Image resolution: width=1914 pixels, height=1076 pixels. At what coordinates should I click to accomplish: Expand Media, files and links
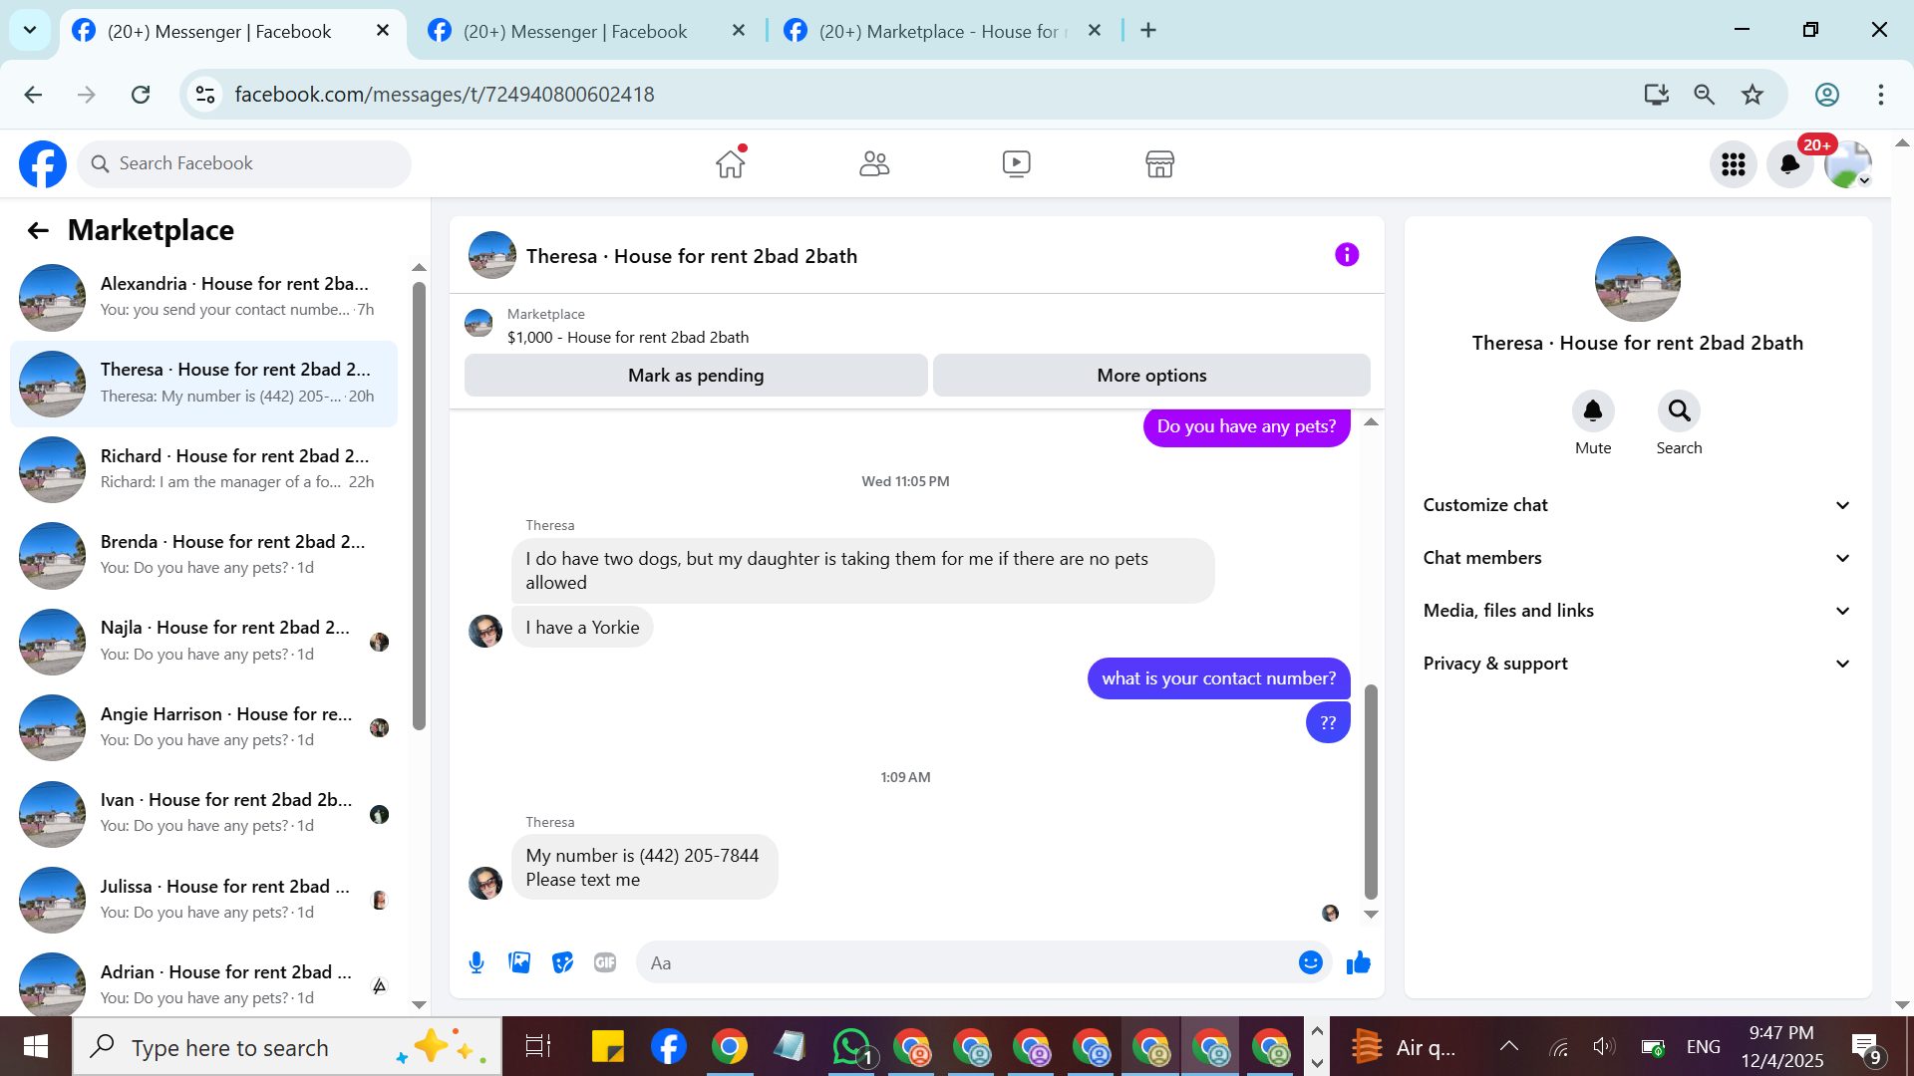coord(1636,611)
